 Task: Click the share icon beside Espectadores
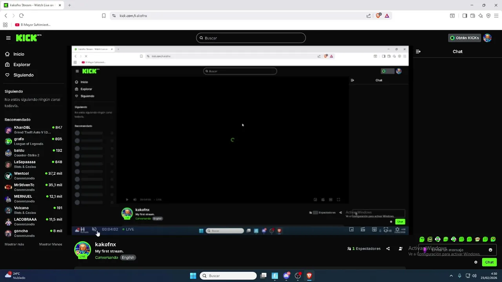click(x=388, y=249)
